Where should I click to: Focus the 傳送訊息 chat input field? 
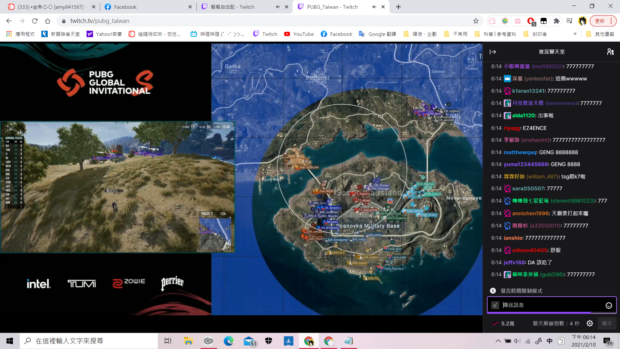click(552, 305)
